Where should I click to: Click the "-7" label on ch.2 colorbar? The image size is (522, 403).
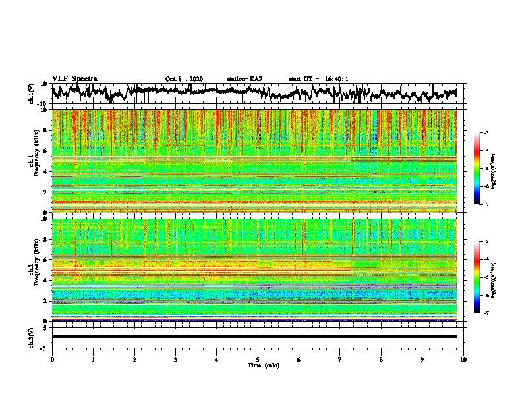[x=486, y=313]
